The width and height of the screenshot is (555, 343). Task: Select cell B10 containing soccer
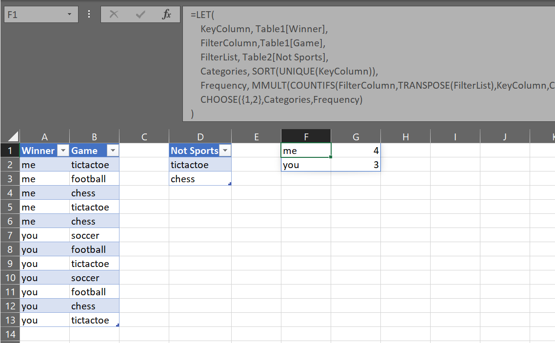pos(95,278)
